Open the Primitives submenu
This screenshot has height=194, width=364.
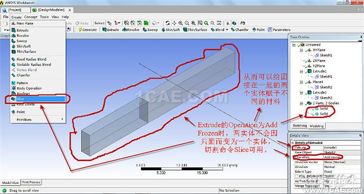click(37, 119)
